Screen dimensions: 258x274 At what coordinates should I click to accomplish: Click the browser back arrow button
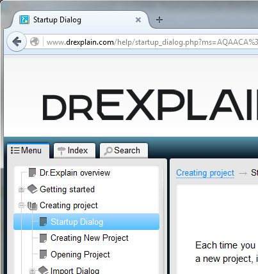click(x=17, y=42)
